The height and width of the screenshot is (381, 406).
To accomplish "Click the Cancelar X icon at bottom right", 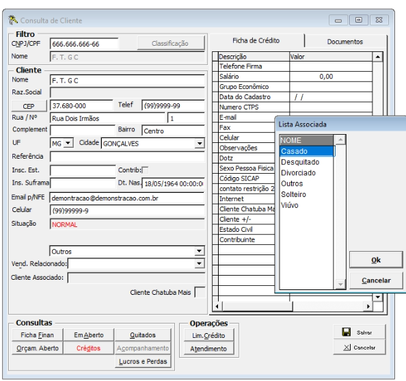I will coord(347,347).
